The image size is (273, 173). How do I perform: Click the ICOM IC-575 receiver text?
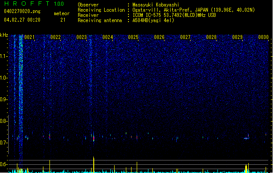coord(174,15)
